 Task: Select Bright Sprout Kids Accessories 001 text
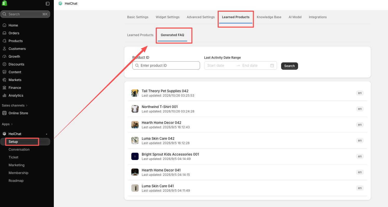[170, 154]
